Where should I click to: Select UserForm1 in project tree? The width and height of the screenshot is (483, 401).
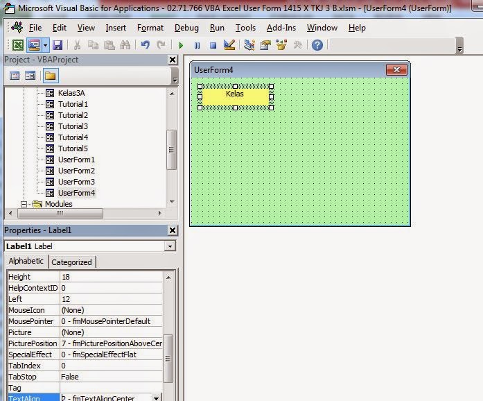76,160
